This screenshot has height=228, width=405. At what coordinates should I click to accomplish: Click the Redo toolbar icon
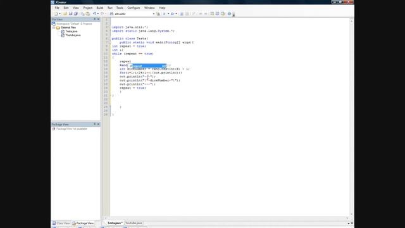103,14
